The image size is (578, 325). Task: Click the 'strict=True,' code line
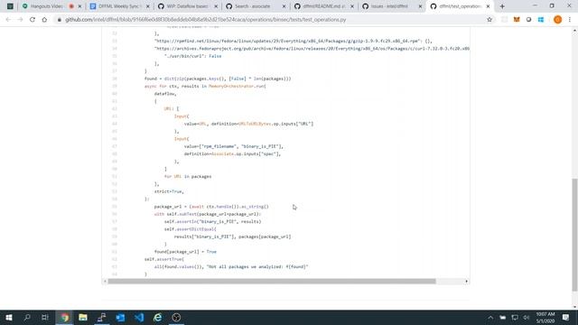point(169,191)
